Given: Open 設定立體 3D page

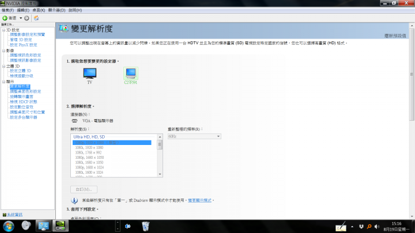Looking at the screenshot, I should 20,71.
